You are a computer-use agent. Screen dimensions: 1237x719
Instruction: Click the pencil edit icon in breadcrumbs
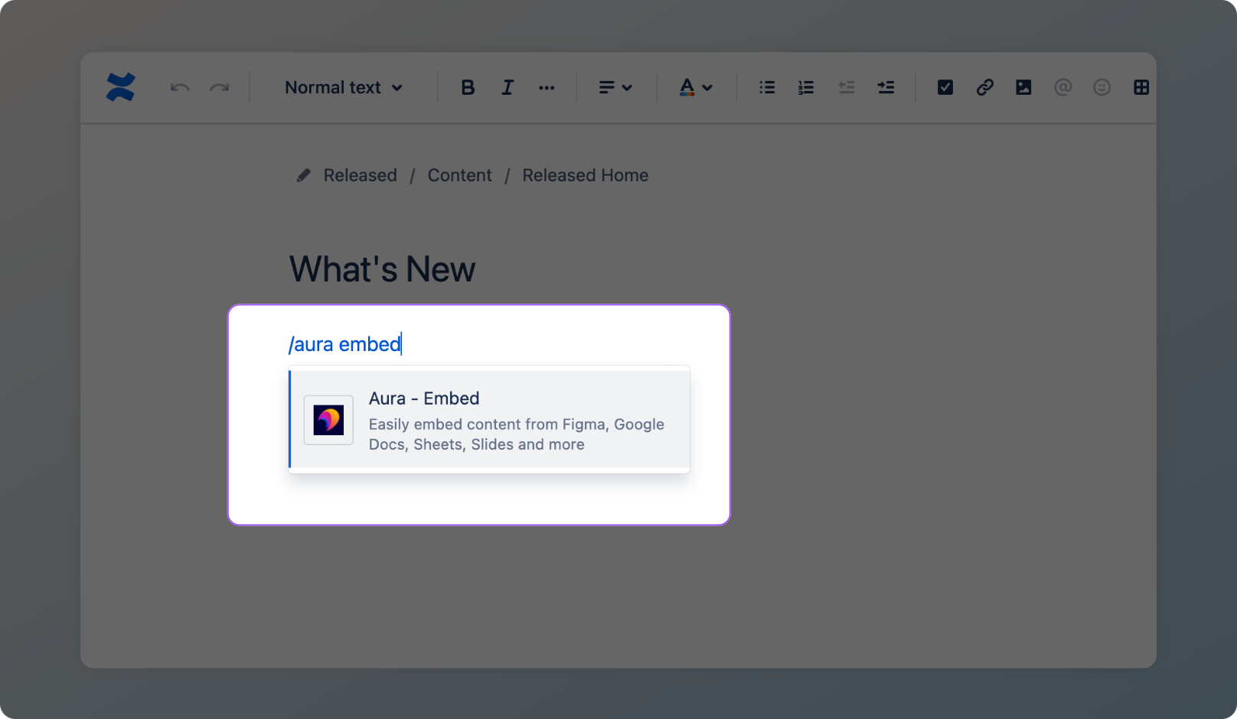tap(304, 176)
